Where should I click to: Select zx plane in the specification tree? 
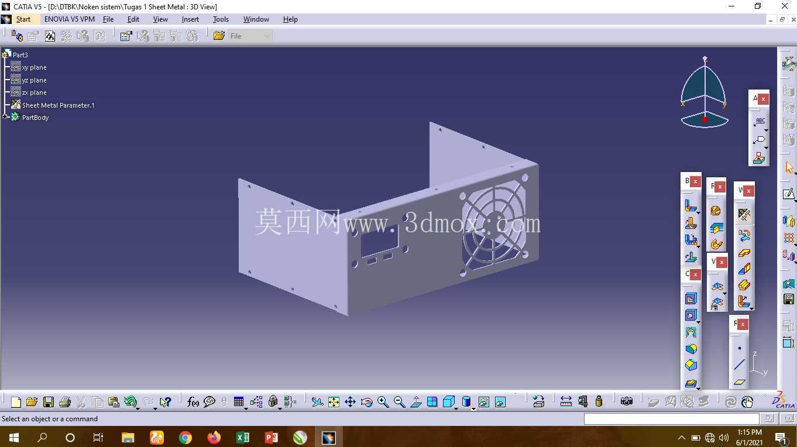click(34, 92)
